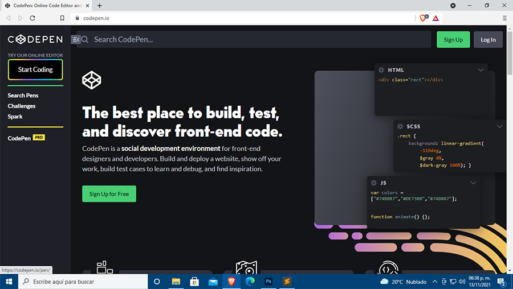Click the CodePen cube icon above the headline
The width and height of the screenshot is (513, 289).
(92, 80)
